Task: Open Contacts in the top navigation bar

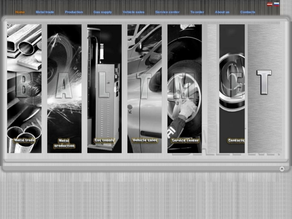Action: click(x=248, y=12)
